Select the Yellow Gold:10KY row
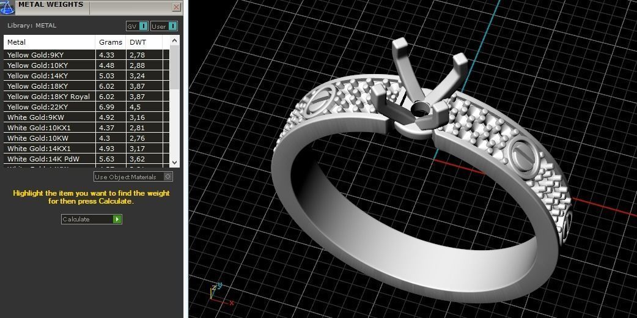The width and height of the screenshot is (637, 318). (x=87, y=65)
